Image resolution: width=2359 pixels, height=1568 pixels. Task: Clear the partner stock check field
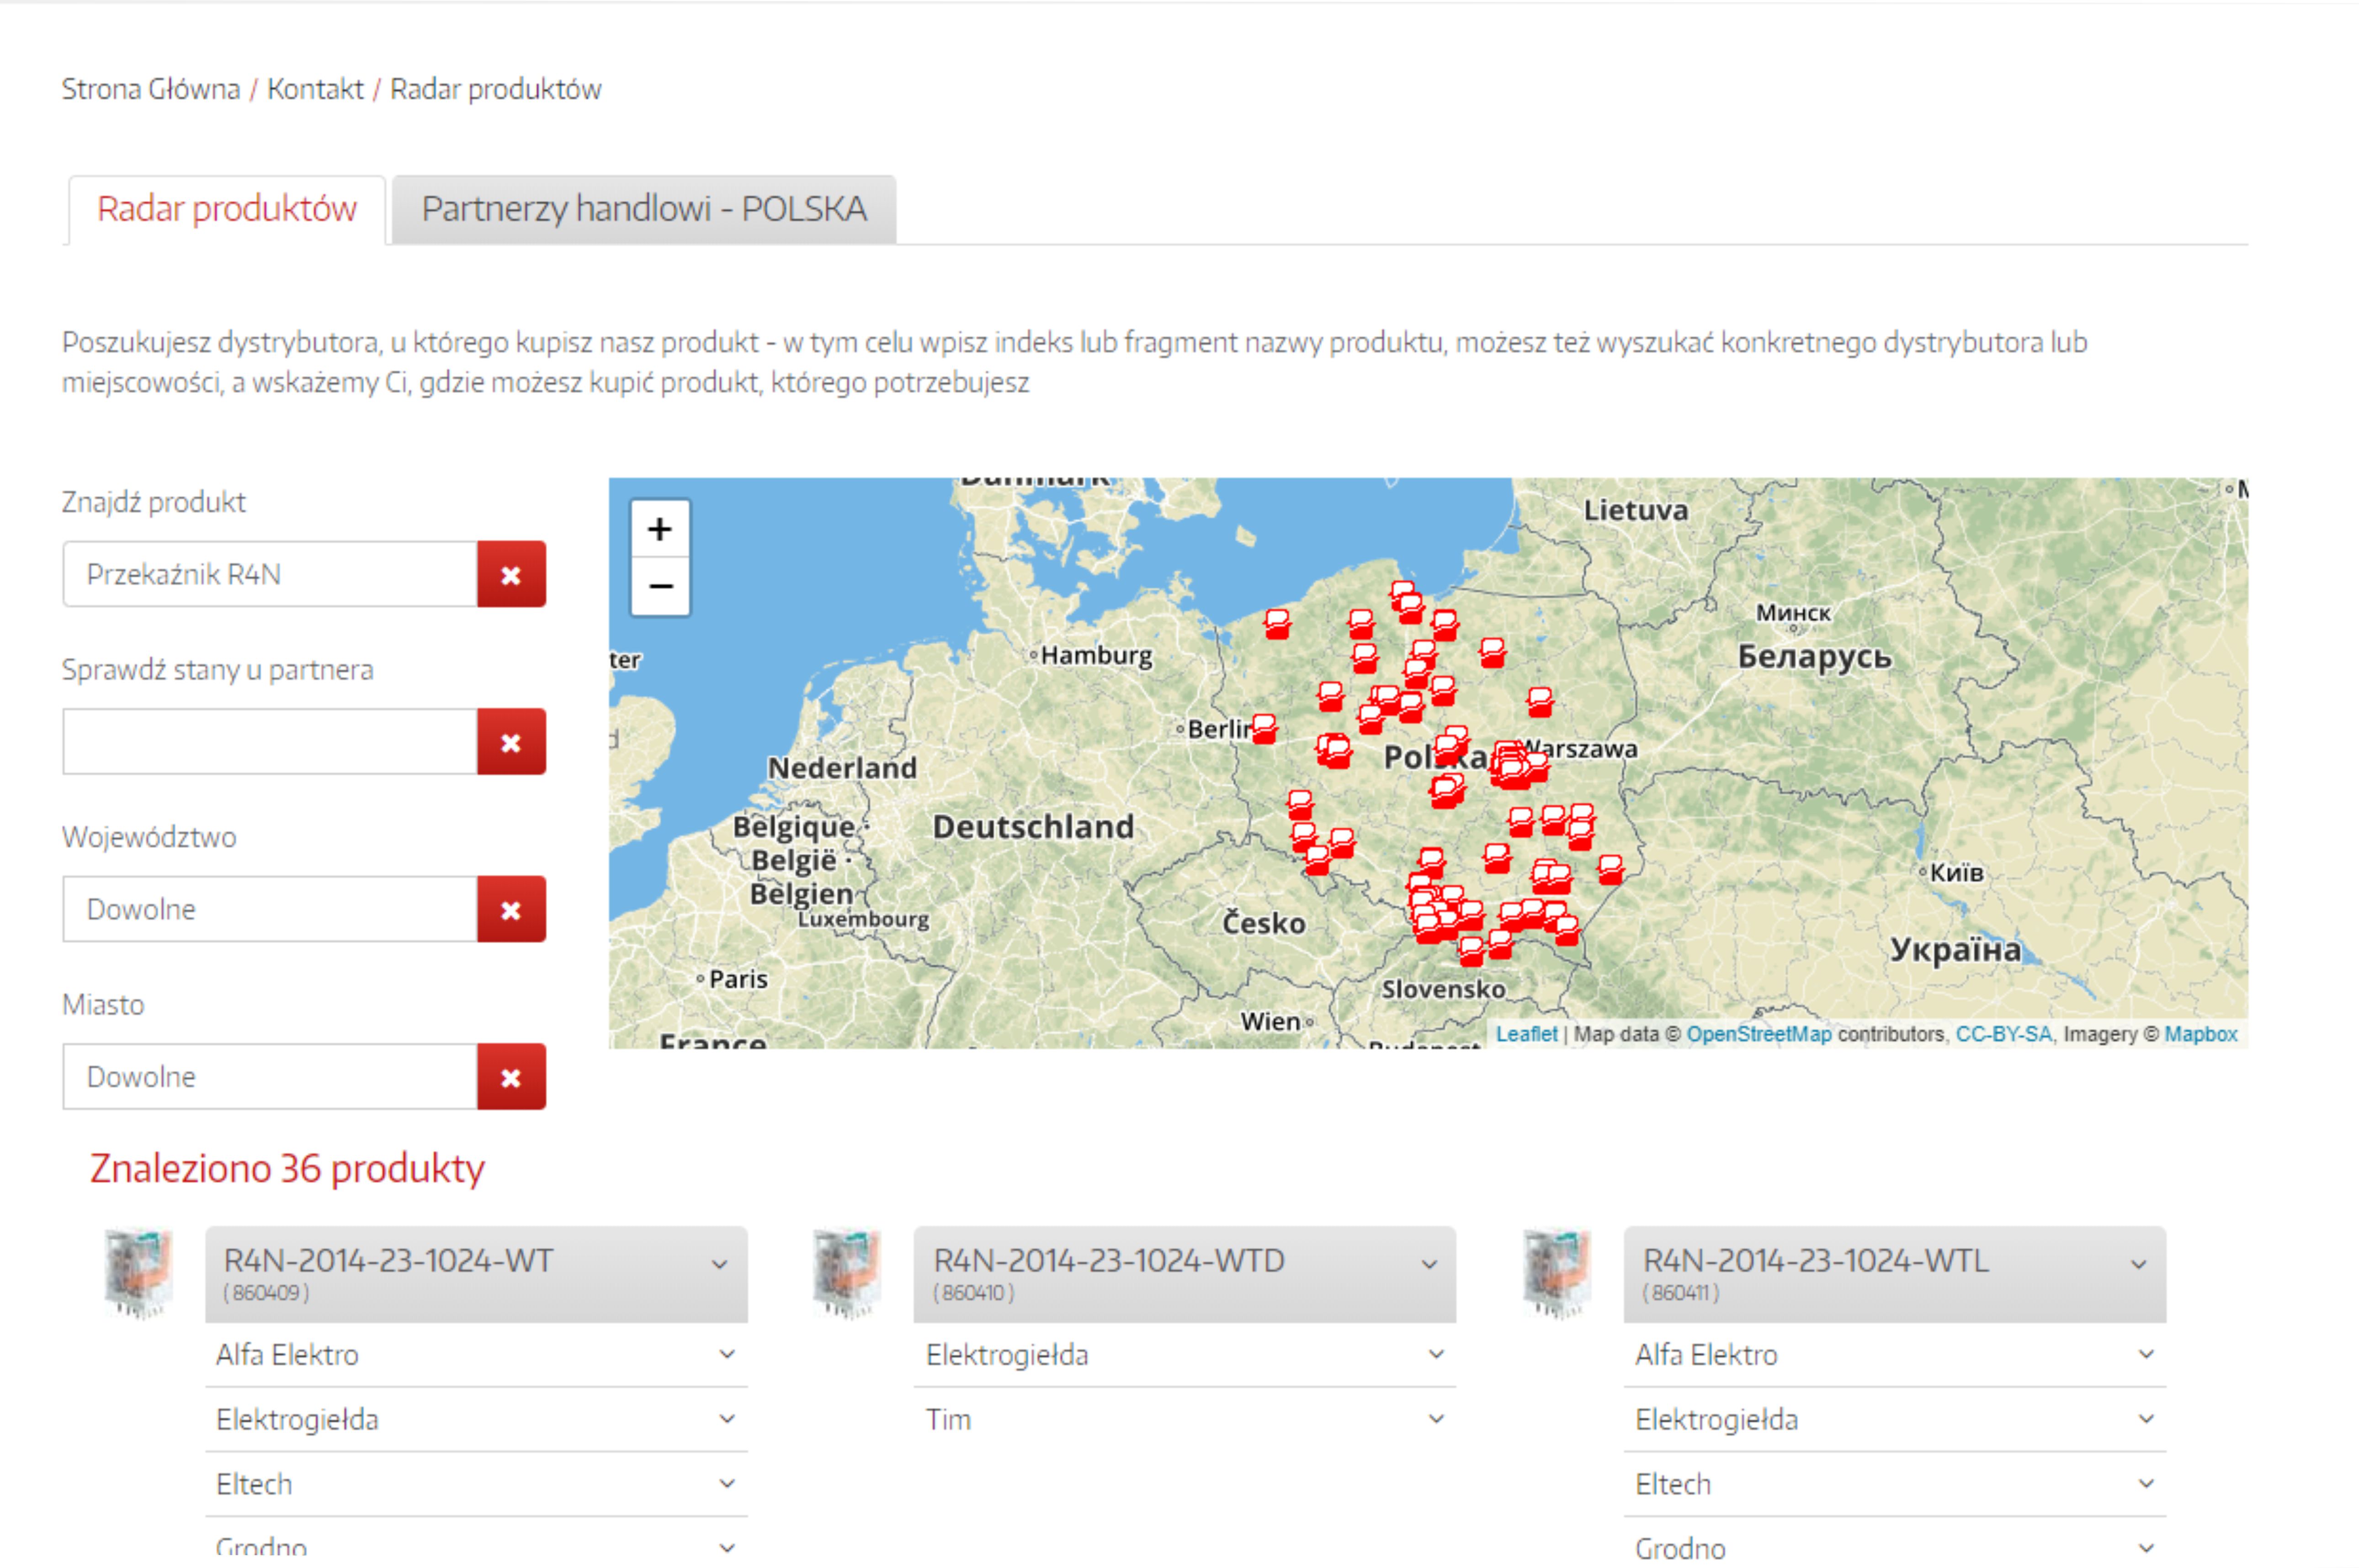pyautogui.click(x=511, y=742)
